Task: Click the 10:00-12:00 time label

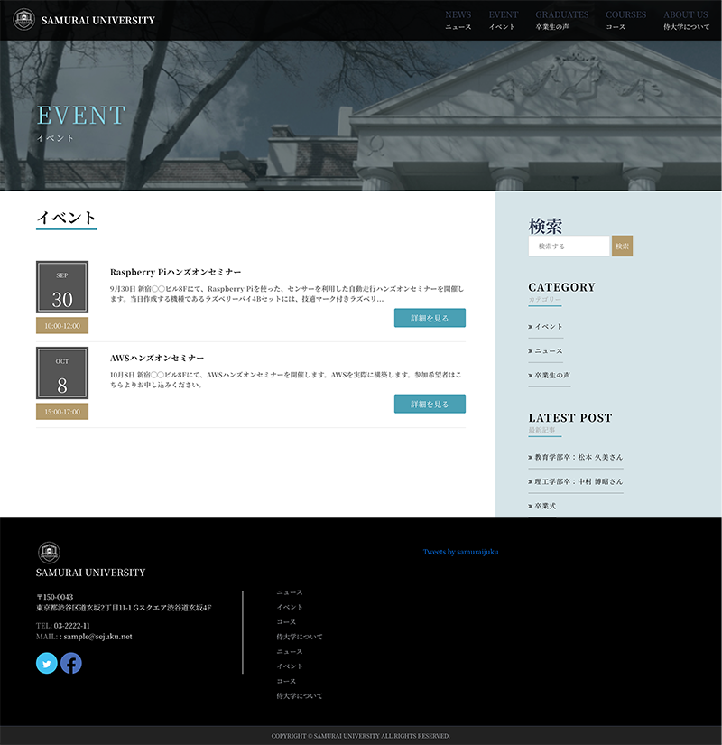Action: click(62, 326)
